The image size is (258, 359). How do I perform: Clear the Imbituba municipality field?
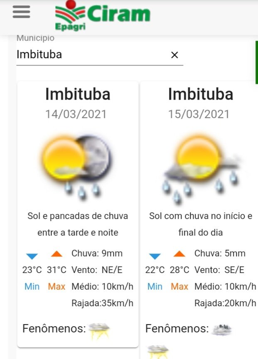pyautogui.click(x=174, y=55)
